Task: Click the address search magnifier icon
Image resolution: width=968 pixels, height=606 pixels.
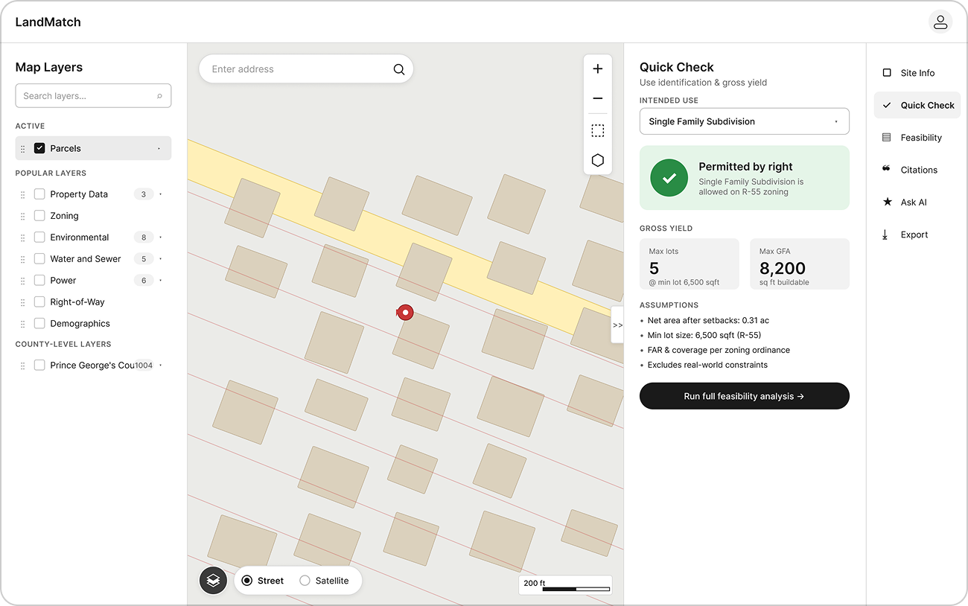Action: click(x=399, y=69)
